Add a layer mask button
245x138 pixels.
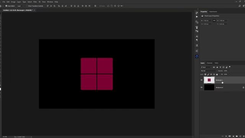pyautogui.click(x=230, y=136)
